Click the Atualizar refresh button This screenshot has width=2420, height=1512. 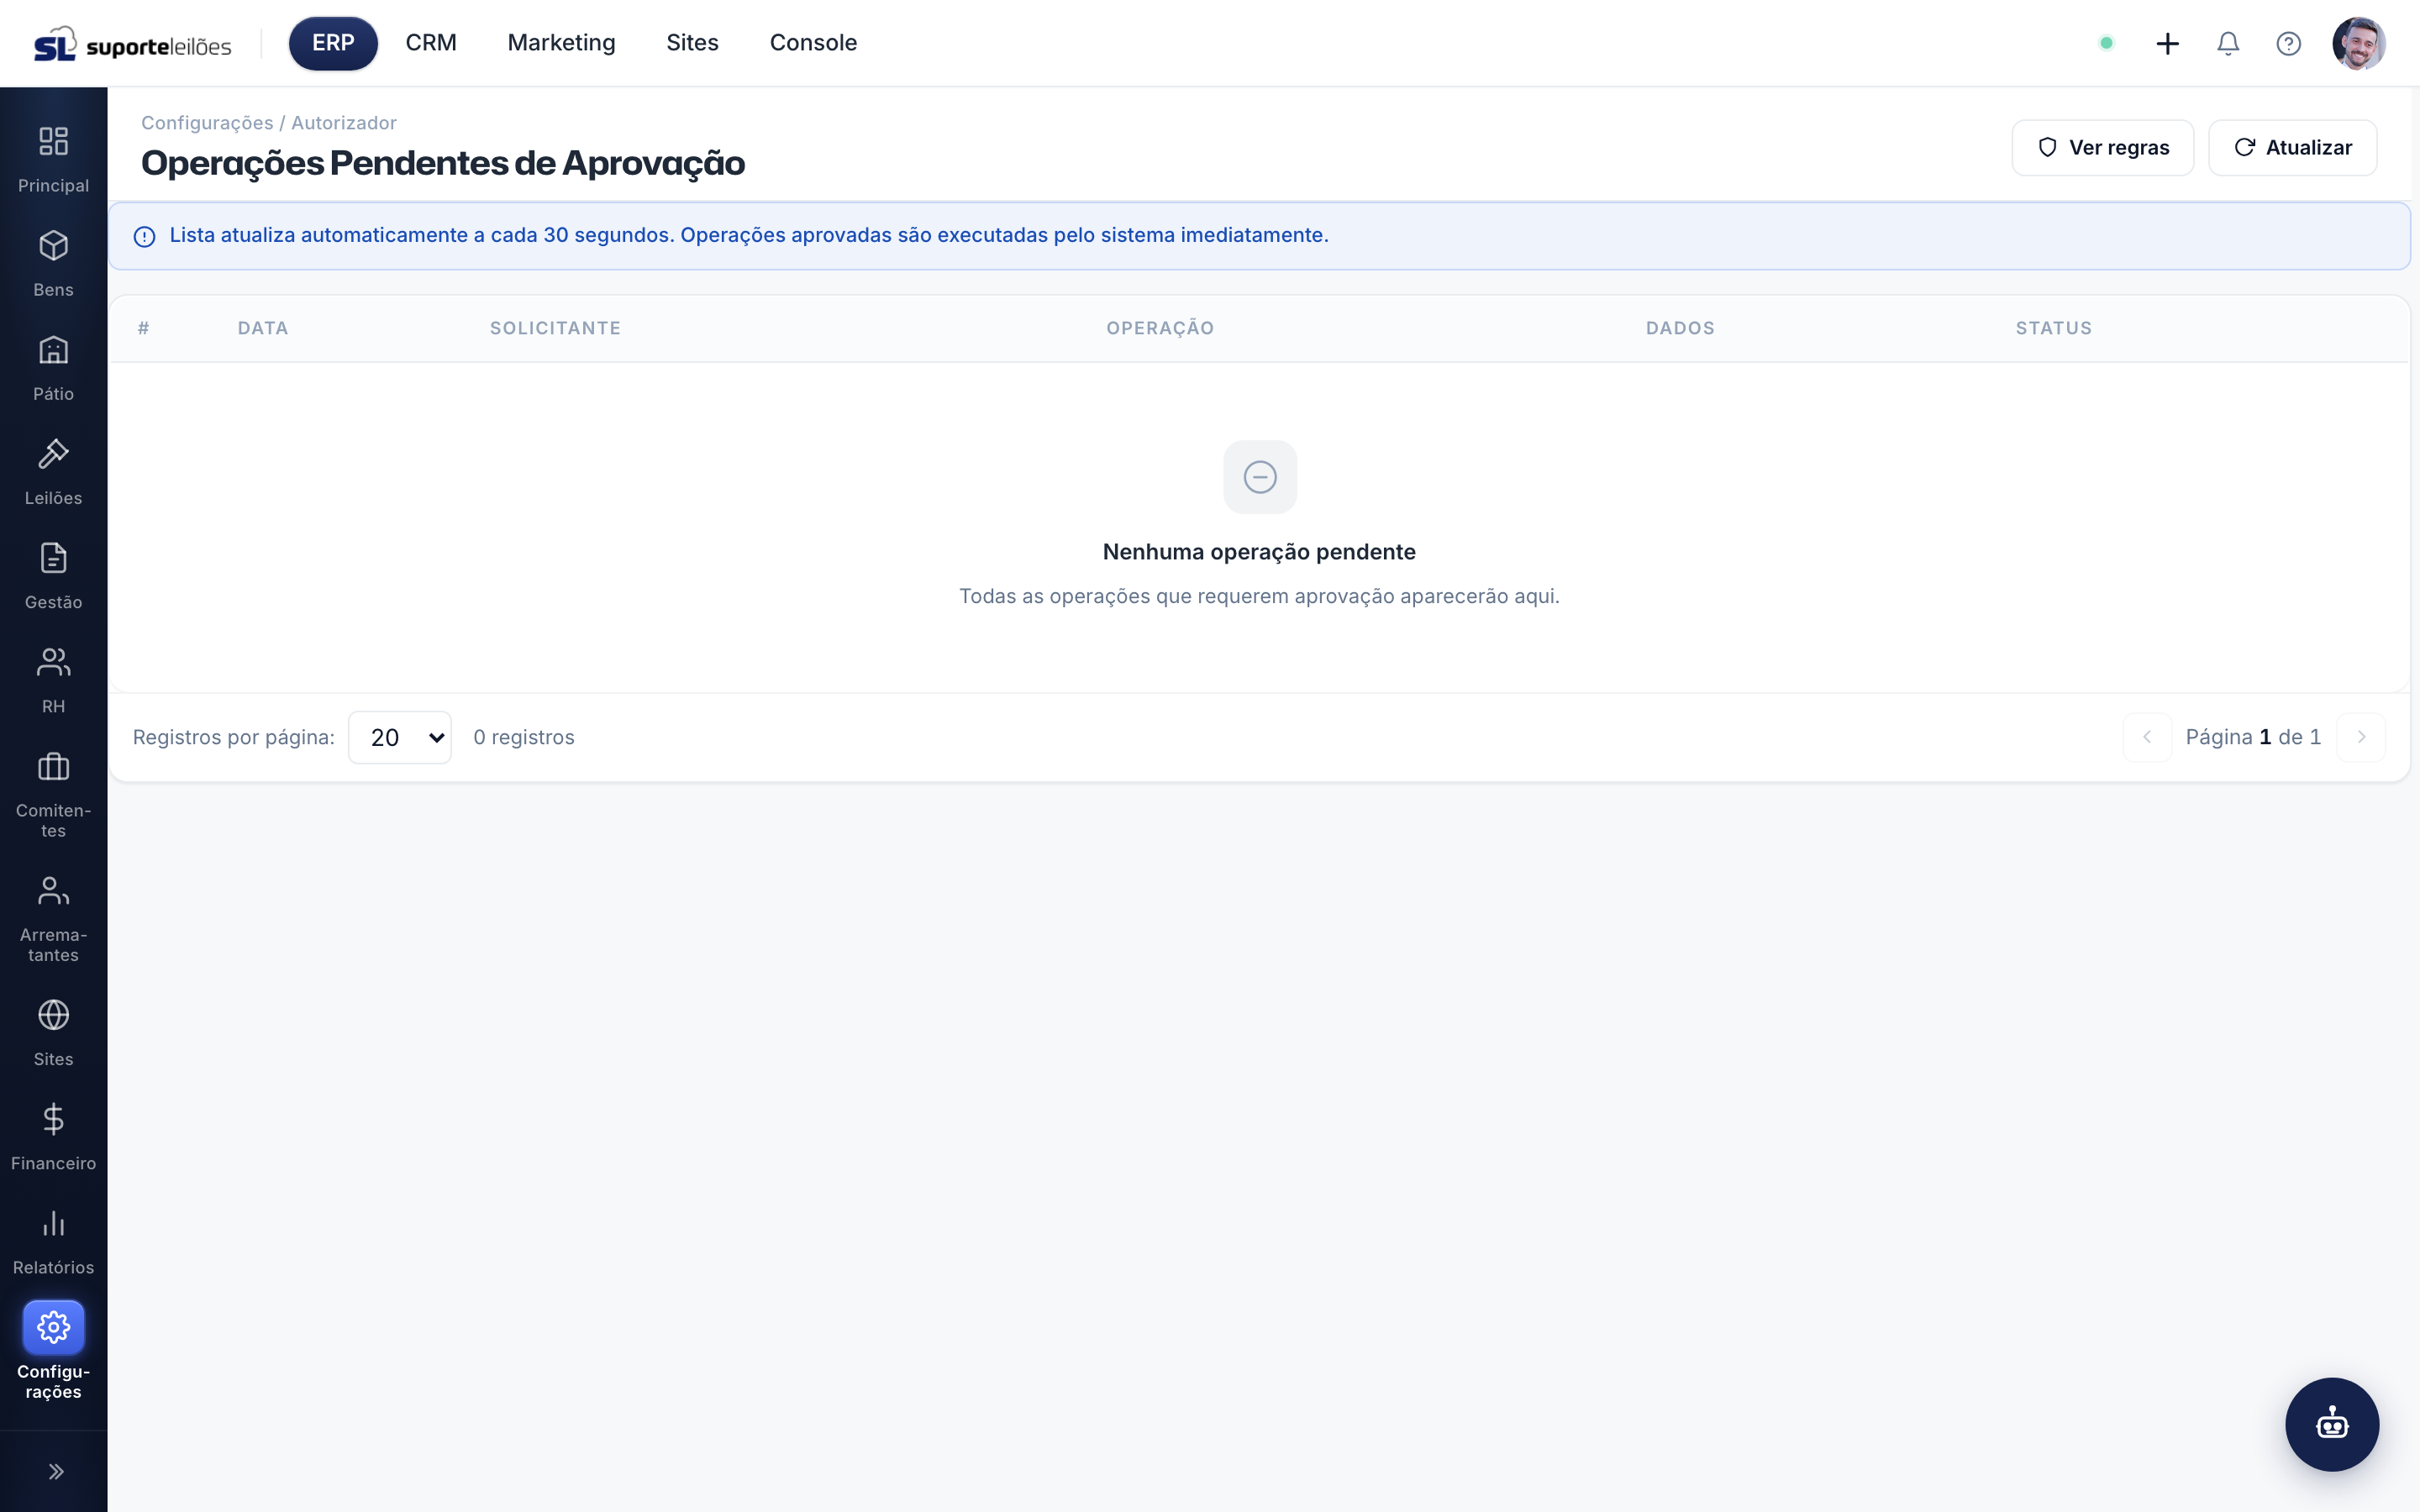pos(2292,148)
